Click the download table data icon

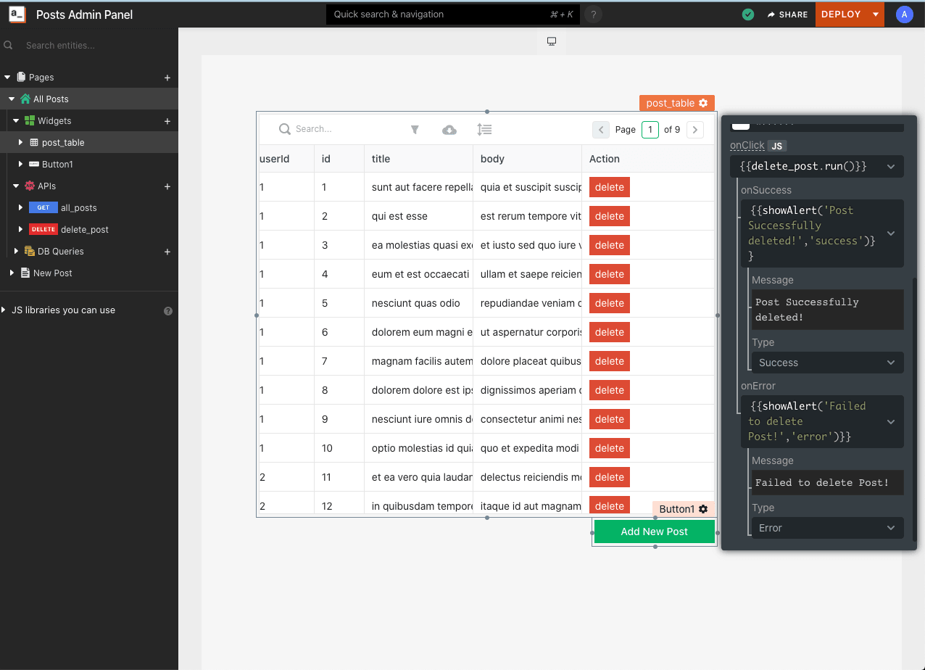pos(449,130)
